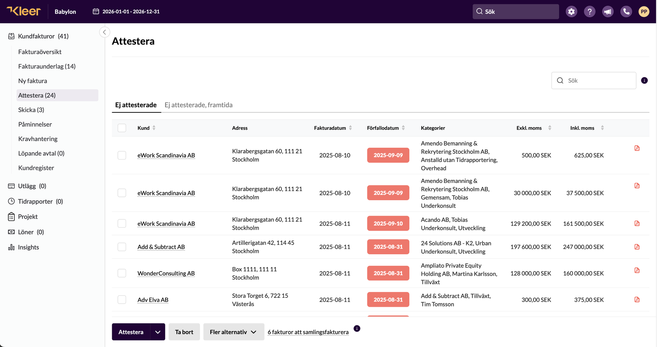Open PDF icon for Add & Subtract AB invoice
657x347 pixels.
pyautogui.click(x=637, y=247)
